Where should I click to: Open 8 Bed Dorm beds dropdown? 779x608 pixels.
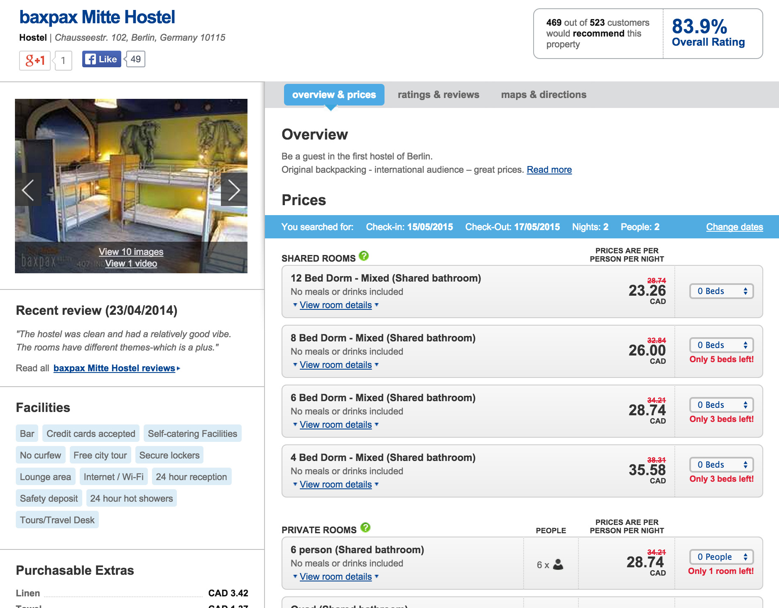tap(722, 345)
